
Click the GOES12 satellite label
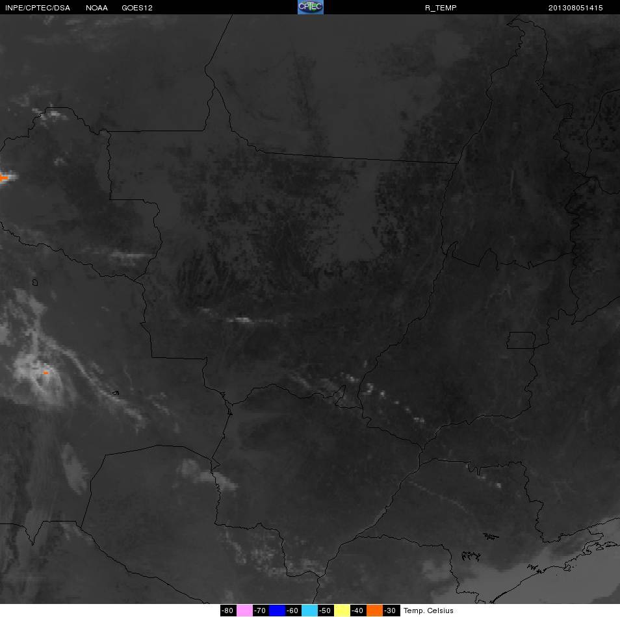(x=137, y=8)
